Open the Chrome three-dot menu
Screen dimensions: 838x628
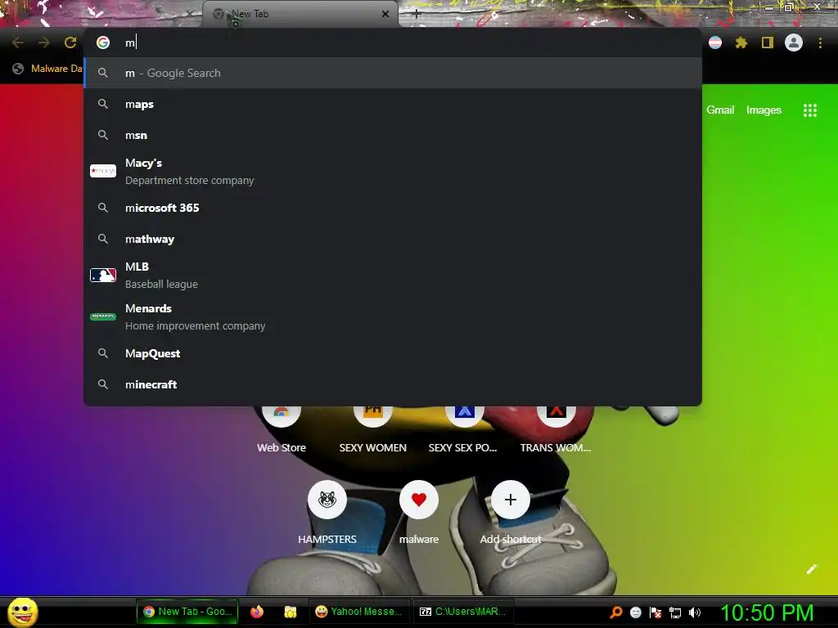(820, 43)
